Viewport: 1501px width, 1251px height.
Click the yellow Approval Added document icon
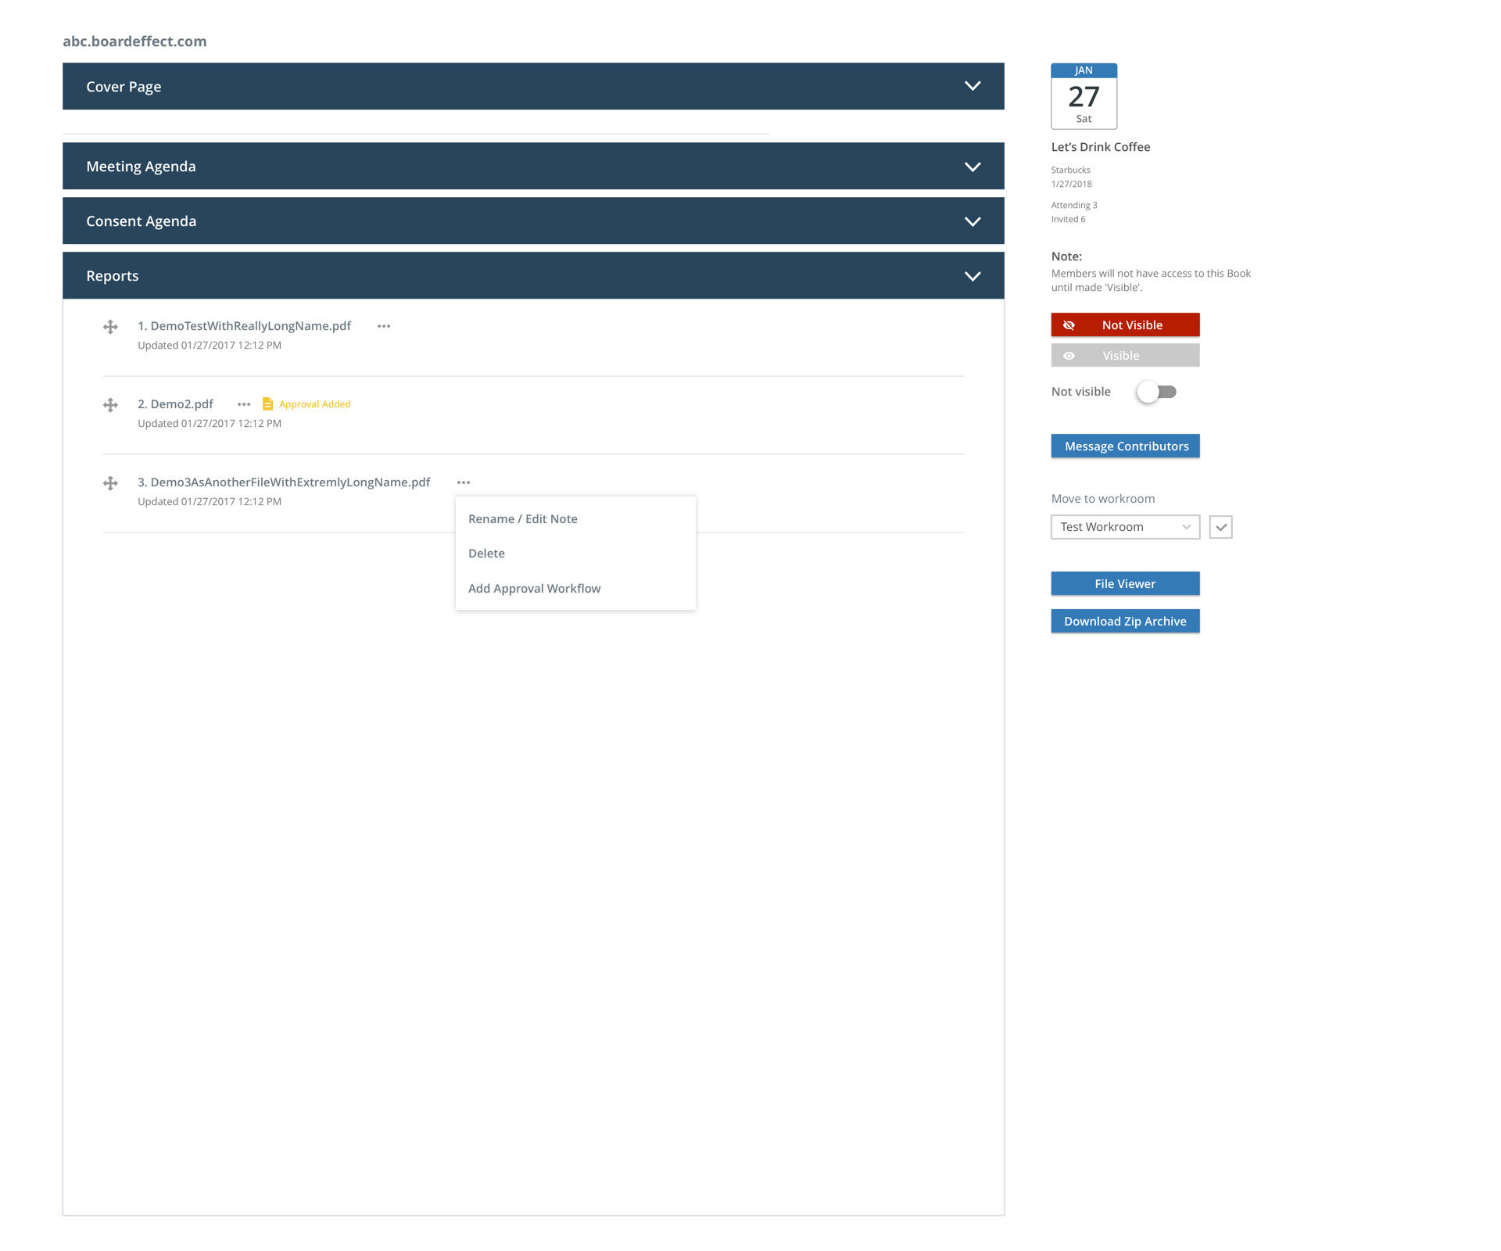267,404
